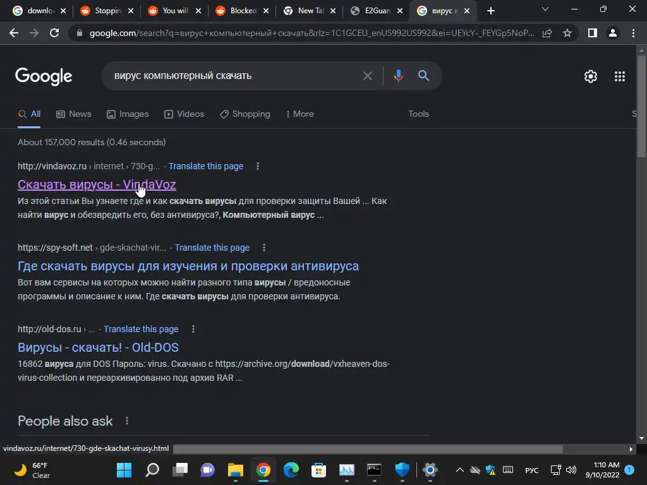This screenshot has width=647, height=485.
Task: Select the Images search filter
Action: [x=128, y=114]
